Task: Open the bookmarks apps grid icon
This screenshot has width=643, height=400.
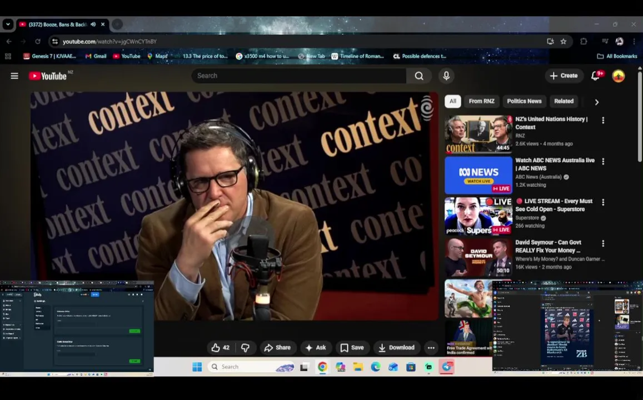Action: (8, 56)
